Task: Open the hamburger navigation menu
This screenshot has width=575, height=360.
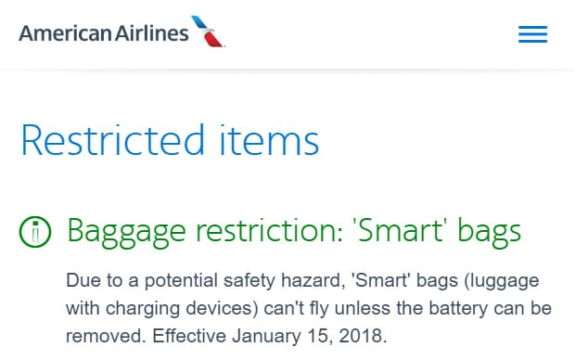Action: pyautogui.click(x=533, y=34)
